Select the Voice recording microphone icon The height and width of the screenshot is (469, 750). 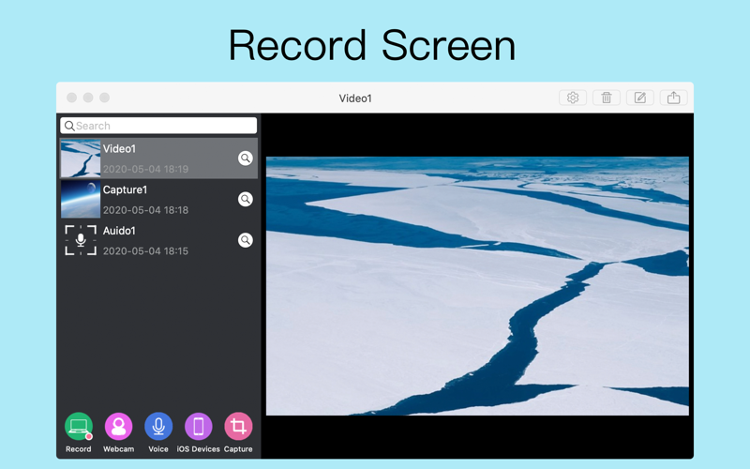(158, 427)
